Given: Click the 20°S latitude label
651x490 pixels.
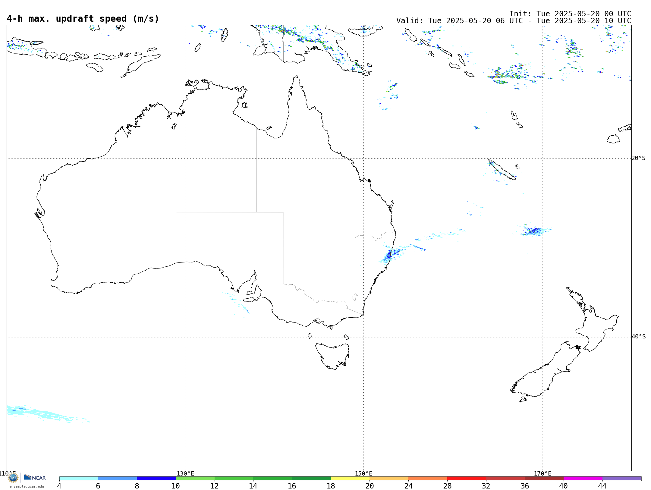Looking at the screenshot, I should click(639, 158).
